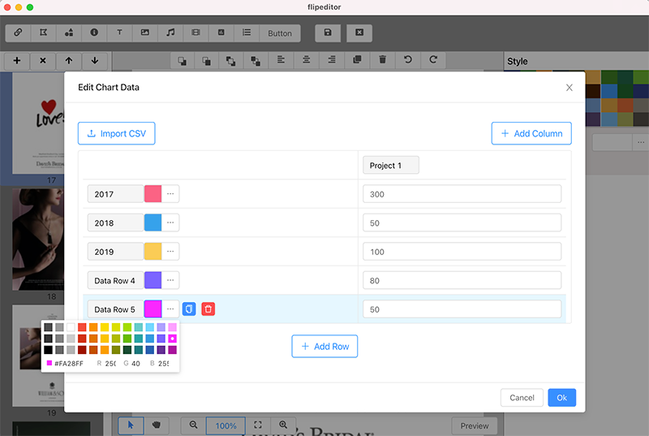Confirm with the Ok button
This screenshot has height=436, width=649.
[x=561, y=398]
